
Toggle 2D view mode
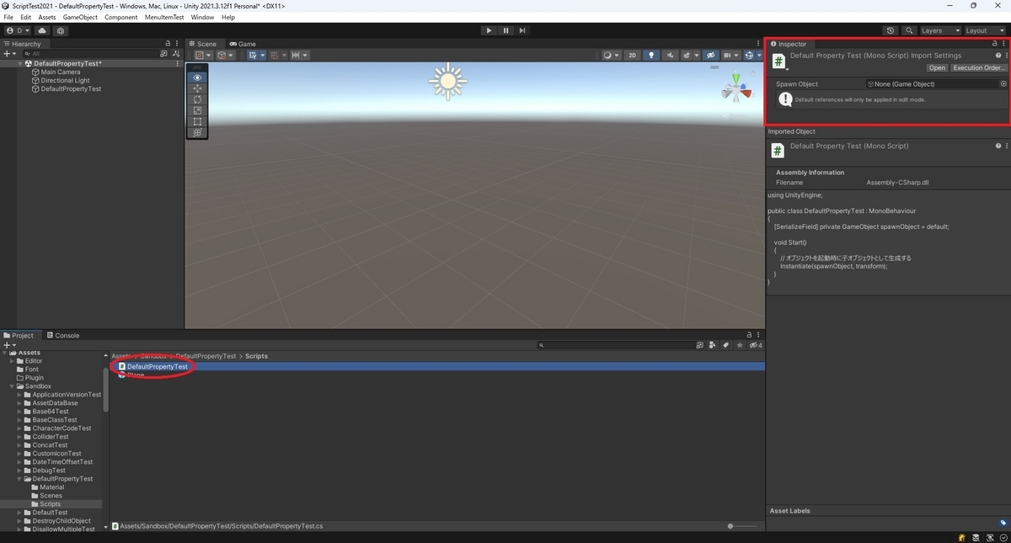tap(632, 55)
